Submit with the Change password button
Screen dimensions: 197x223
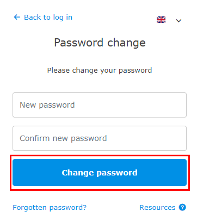pos(100,173)
